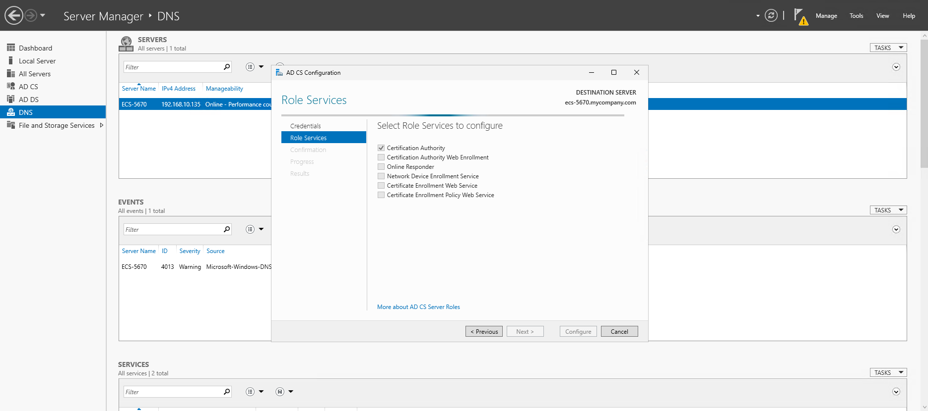Image resolution: width=928 pixels, height=411 pixels.
Task: Click the refresh icon in the header
Action: pyautogui.click(x=771, y=16)
